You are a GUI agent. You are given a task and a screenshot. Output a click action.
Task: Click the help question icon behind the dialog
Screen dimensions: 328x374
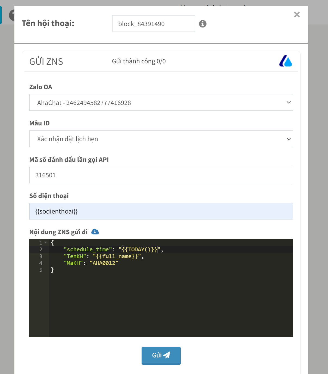[x=12, y=15]
